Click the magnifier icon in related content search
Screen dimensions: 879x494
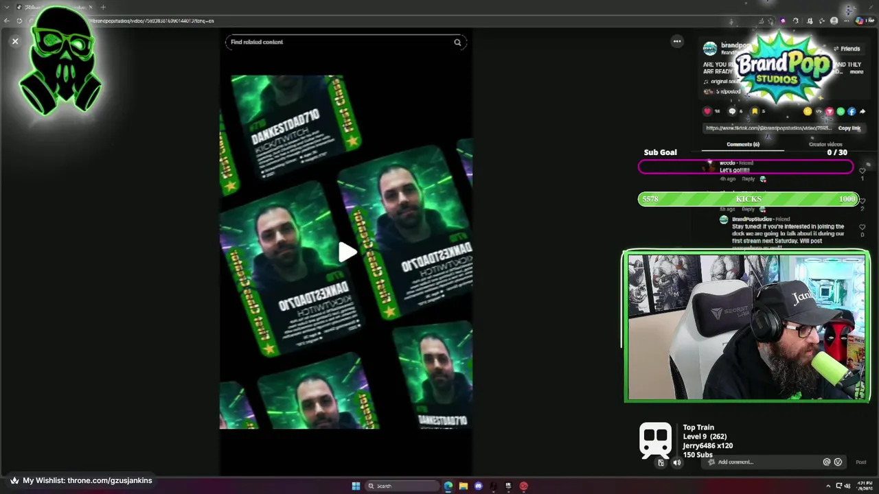[x=457, y=43]
